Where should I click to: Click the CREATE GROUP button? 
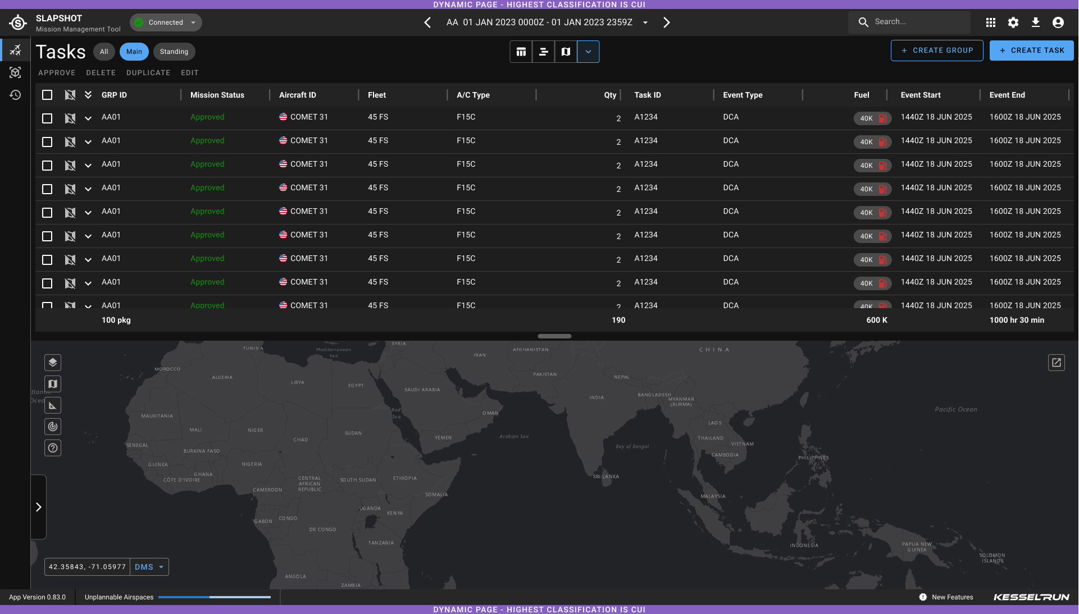pyautogui.click(x=936, y=51)
